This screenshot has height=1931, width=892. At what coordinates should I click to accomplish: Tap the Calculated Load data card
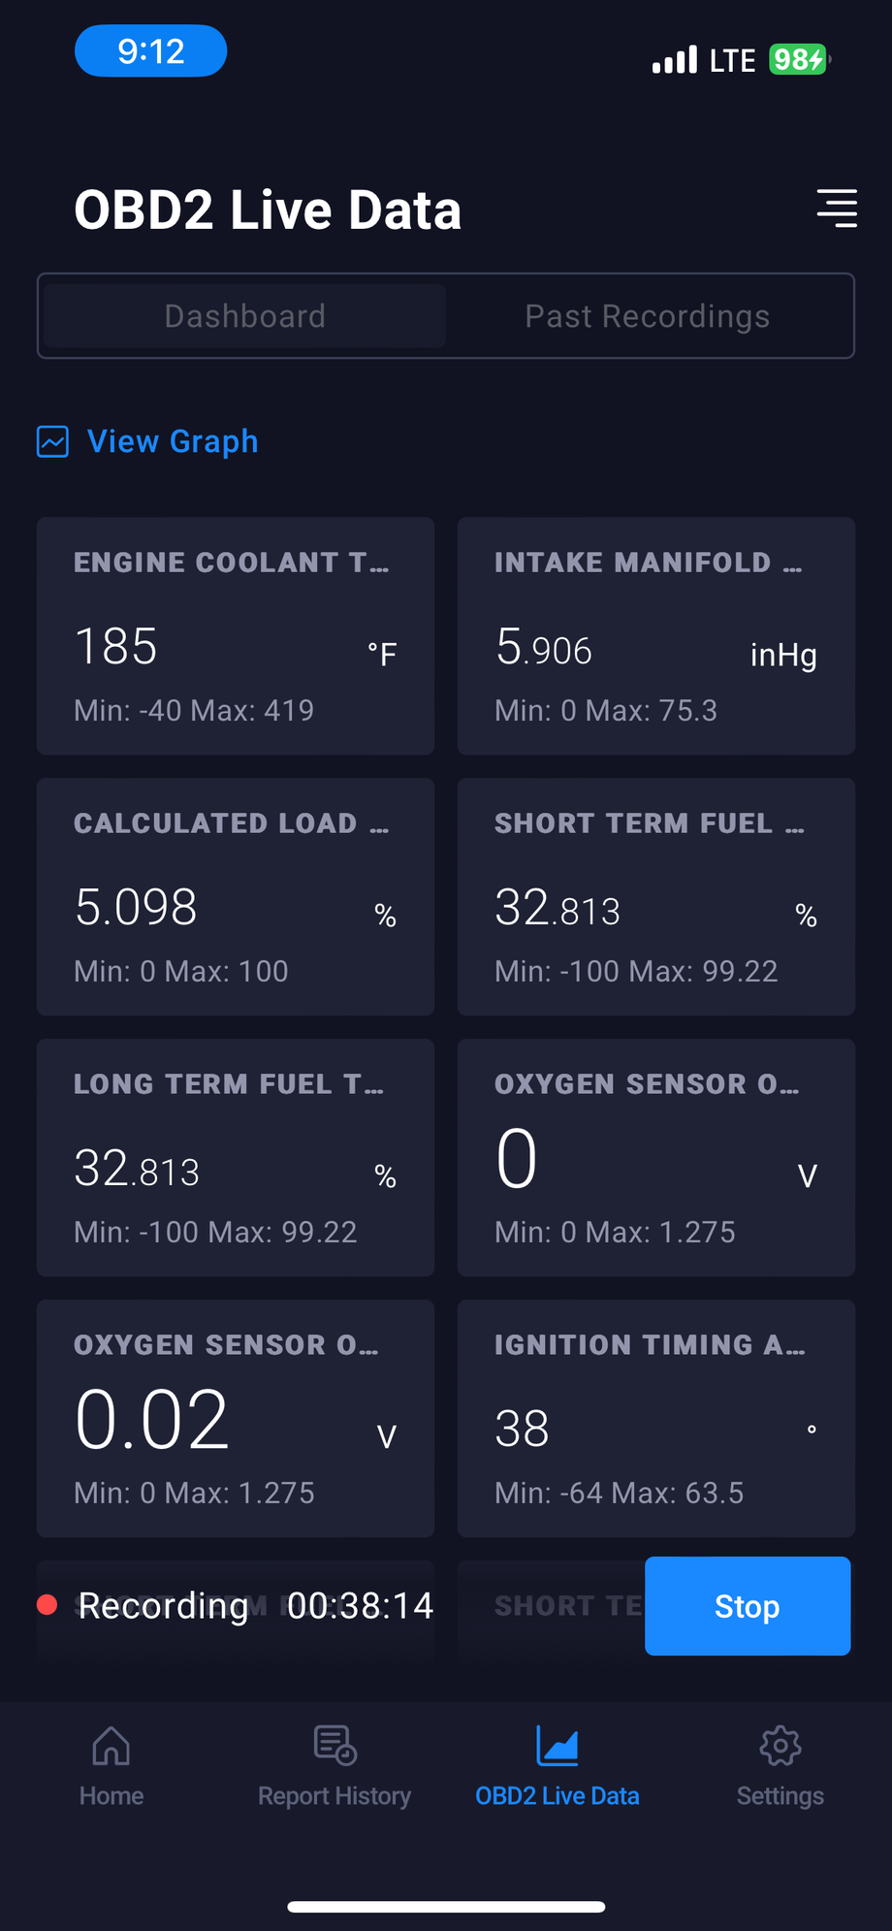point(235,896)
